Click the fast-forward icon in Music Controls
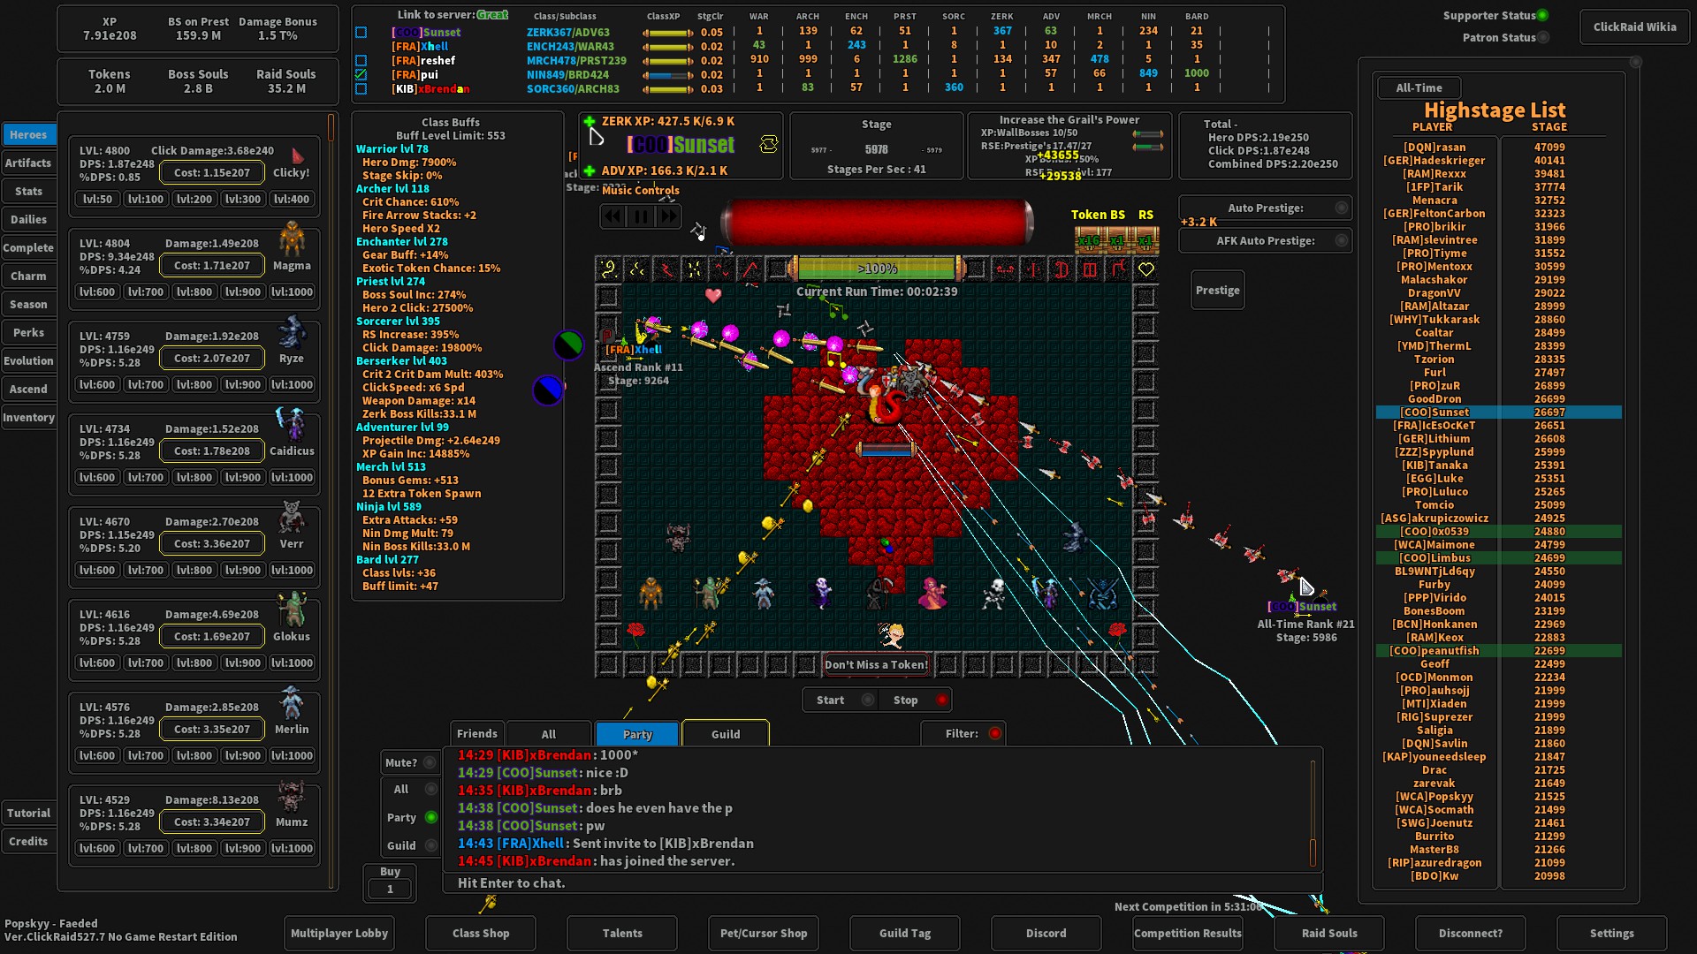This screenshot has width=1697, height=954. pos(670,216)
